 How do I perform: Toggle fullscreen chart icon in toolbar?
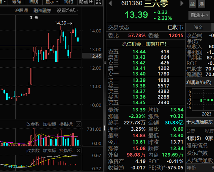(99, 2)
